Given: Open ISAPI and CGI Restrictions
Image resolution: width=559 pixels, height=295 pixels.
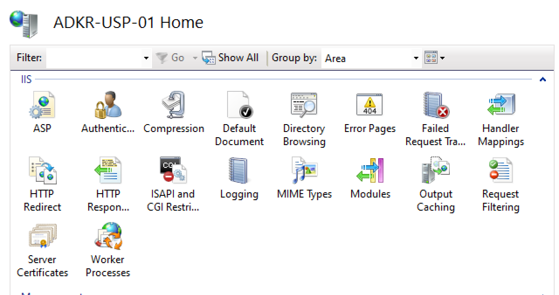Looking at the screenshot, I should pos(173,171).
